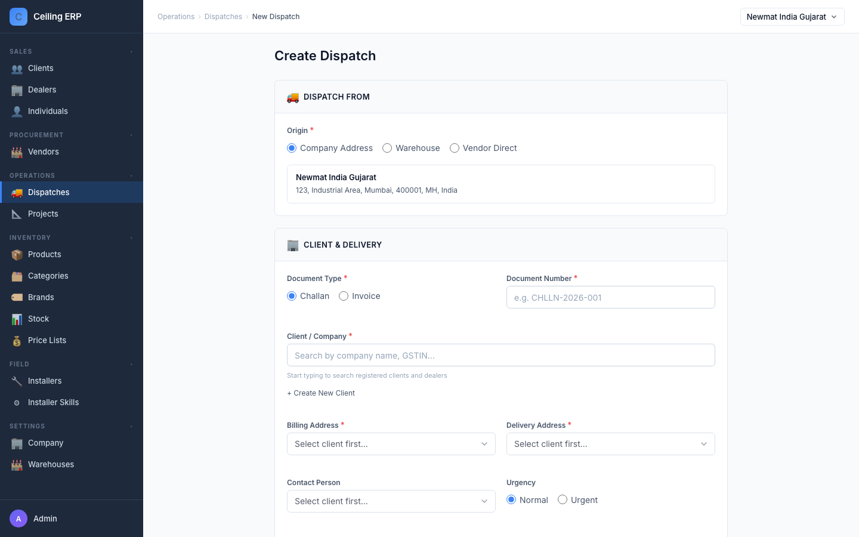The width and height of the screenshot is (859, 537).
Task: Click the Products box icon
Action: pyautogui.click(x=17, y=255)
